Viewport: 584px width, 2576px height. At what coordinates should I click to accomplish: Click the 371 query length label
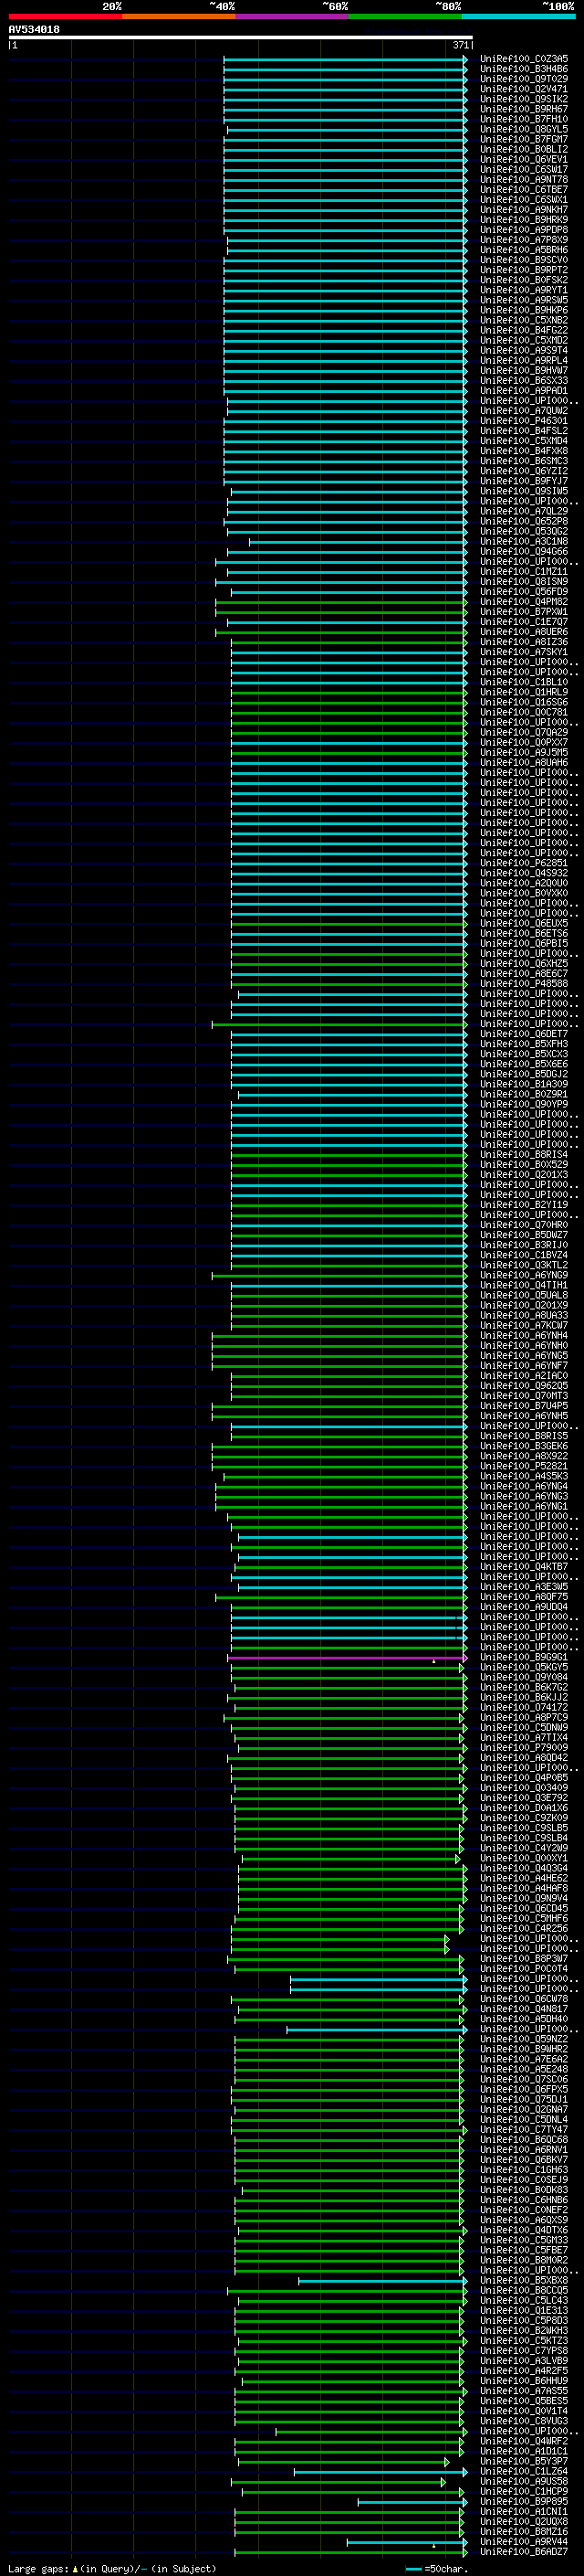pyautogui.click(x=460, y=45)
